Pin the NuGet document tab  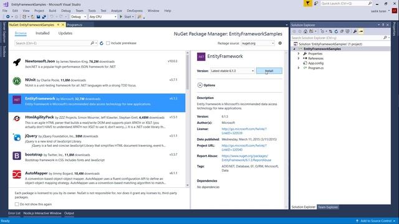coord(58,25)
